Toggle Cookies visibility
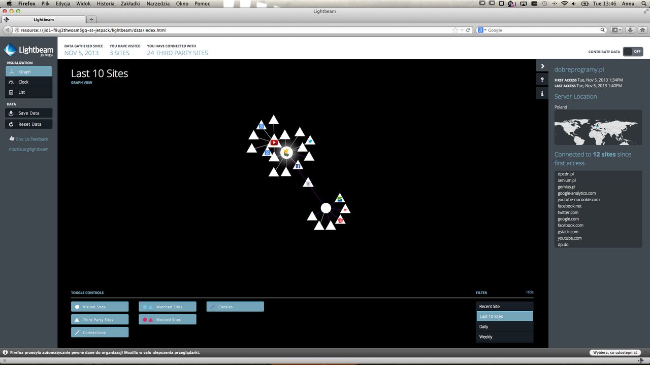 (x=235, y=307)
